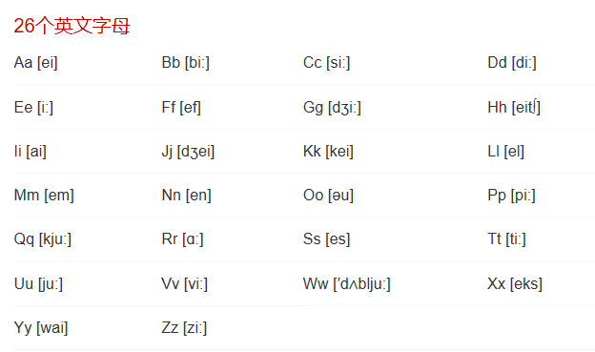Click the Ww ['dʌblju:] entry
Viewport: 595px width, 352px height.
(x=347, y=284)
